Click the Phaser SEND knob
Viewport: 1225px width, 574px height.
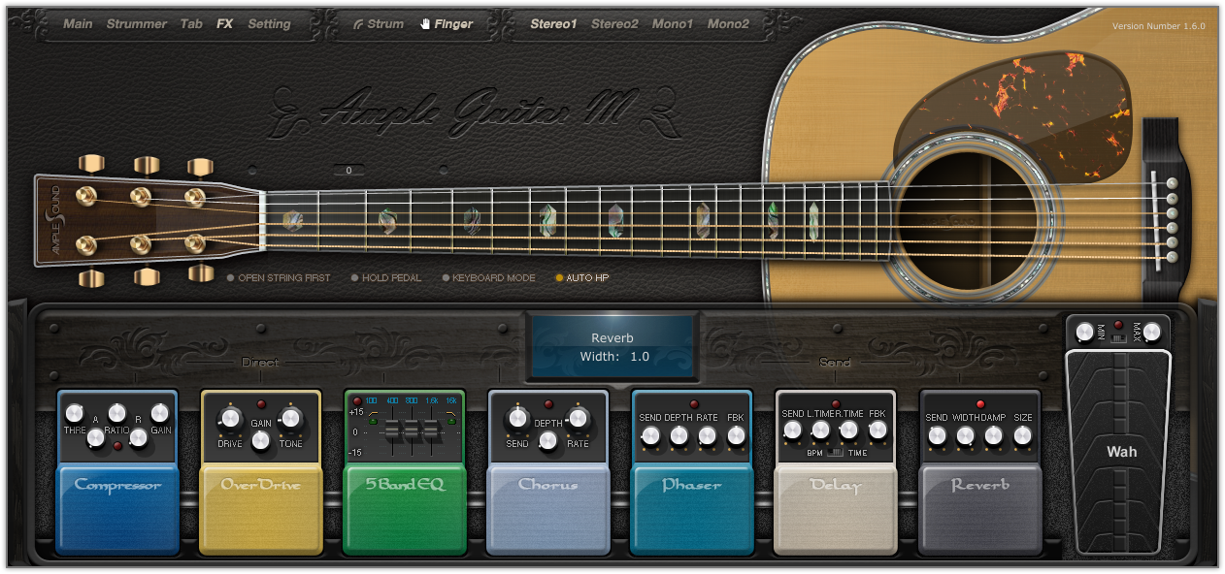pos(650,436)
